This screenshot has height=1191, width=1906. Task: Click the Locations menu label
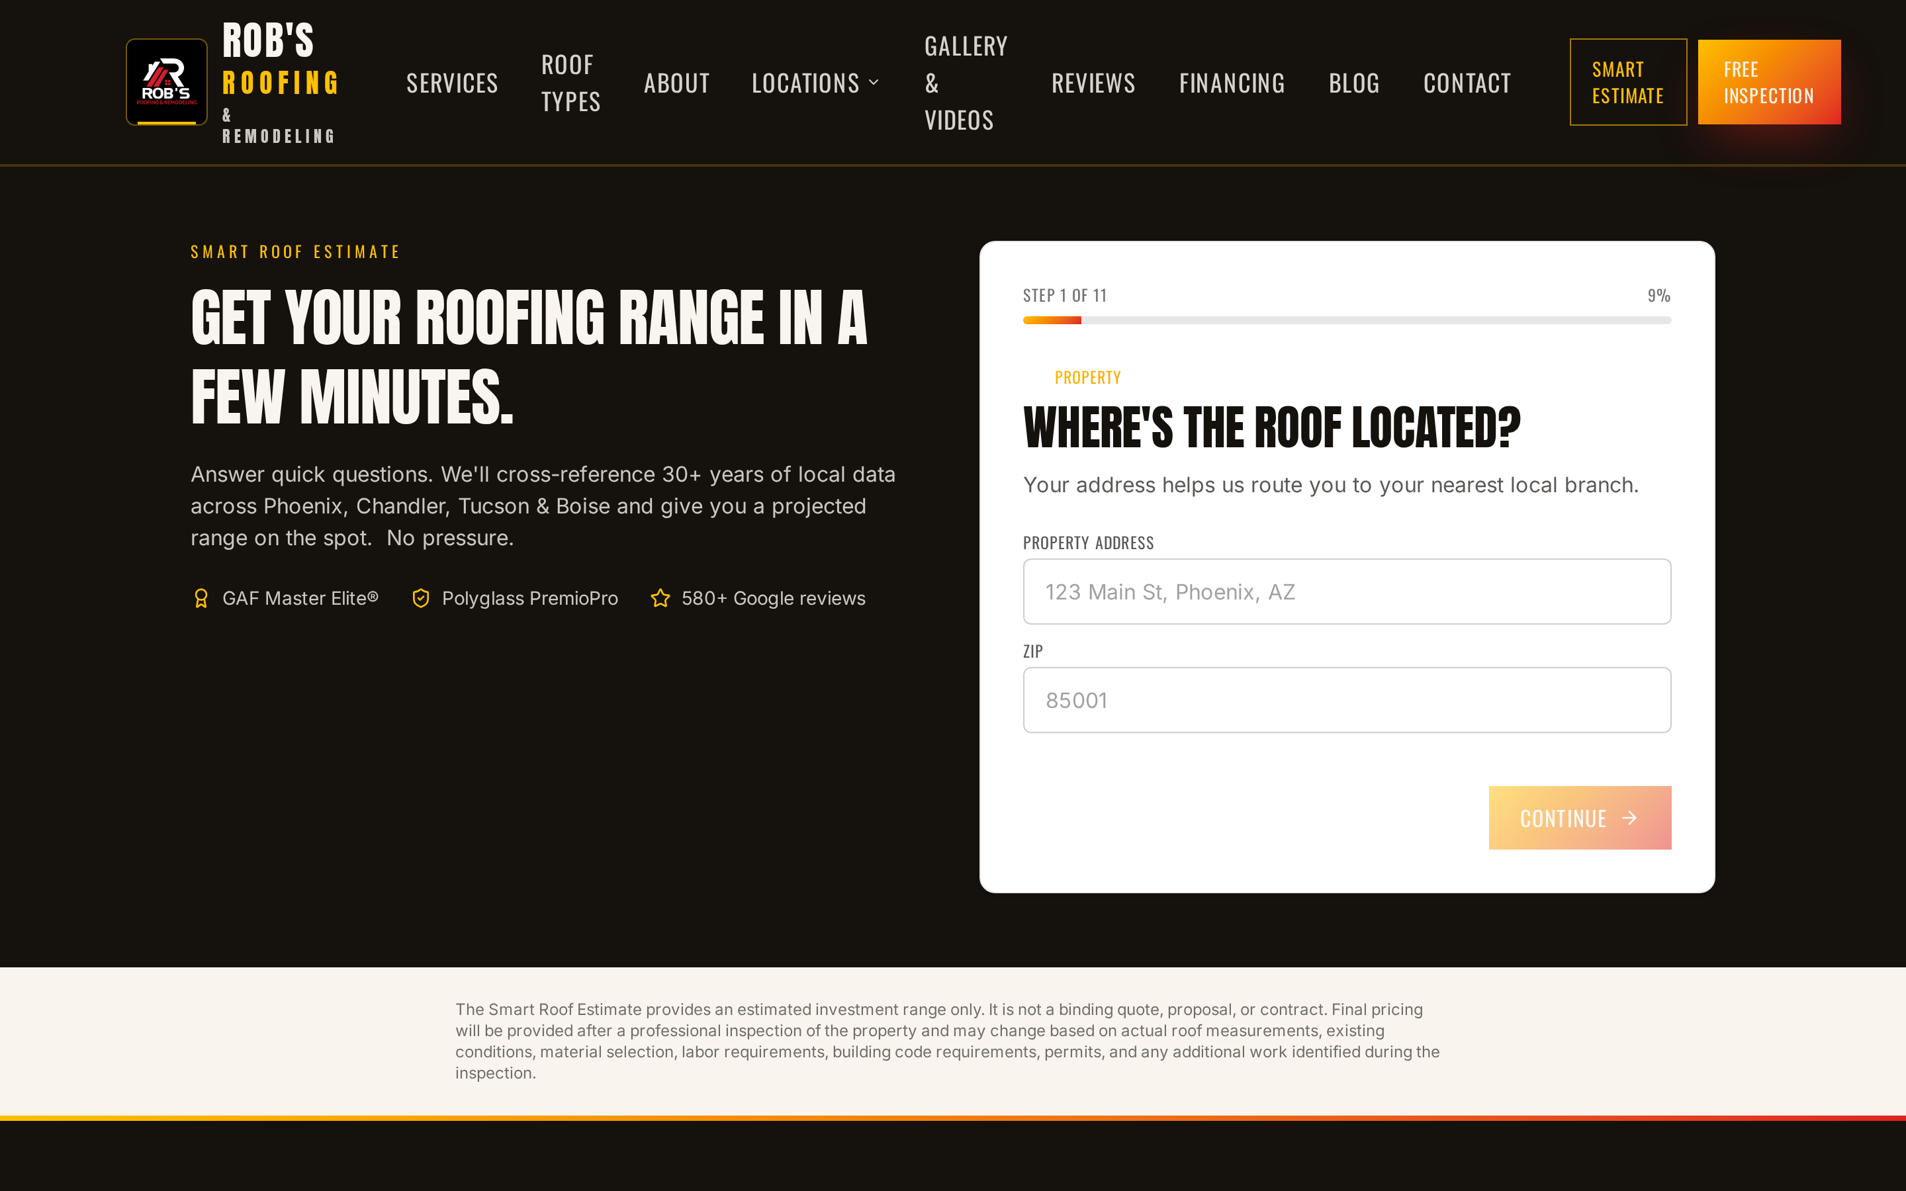pos(805,83)
